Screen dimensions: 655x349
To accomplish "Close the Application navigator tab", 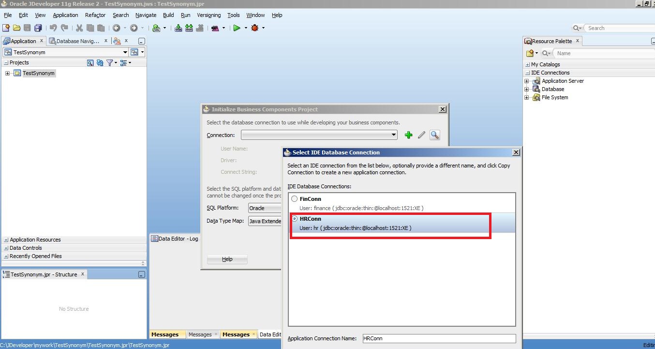I will (42, 41).
